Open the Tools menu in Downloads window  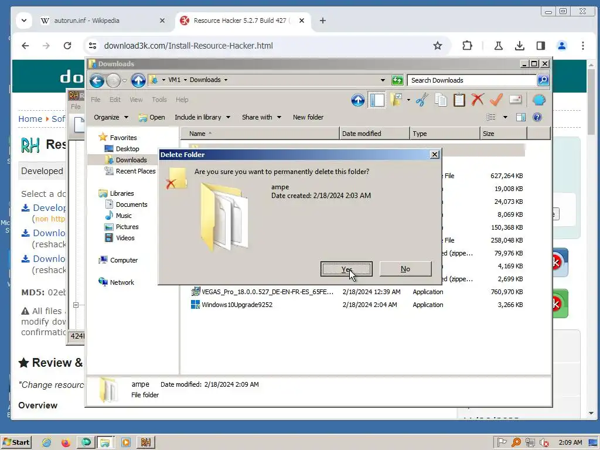coord(159,100)
